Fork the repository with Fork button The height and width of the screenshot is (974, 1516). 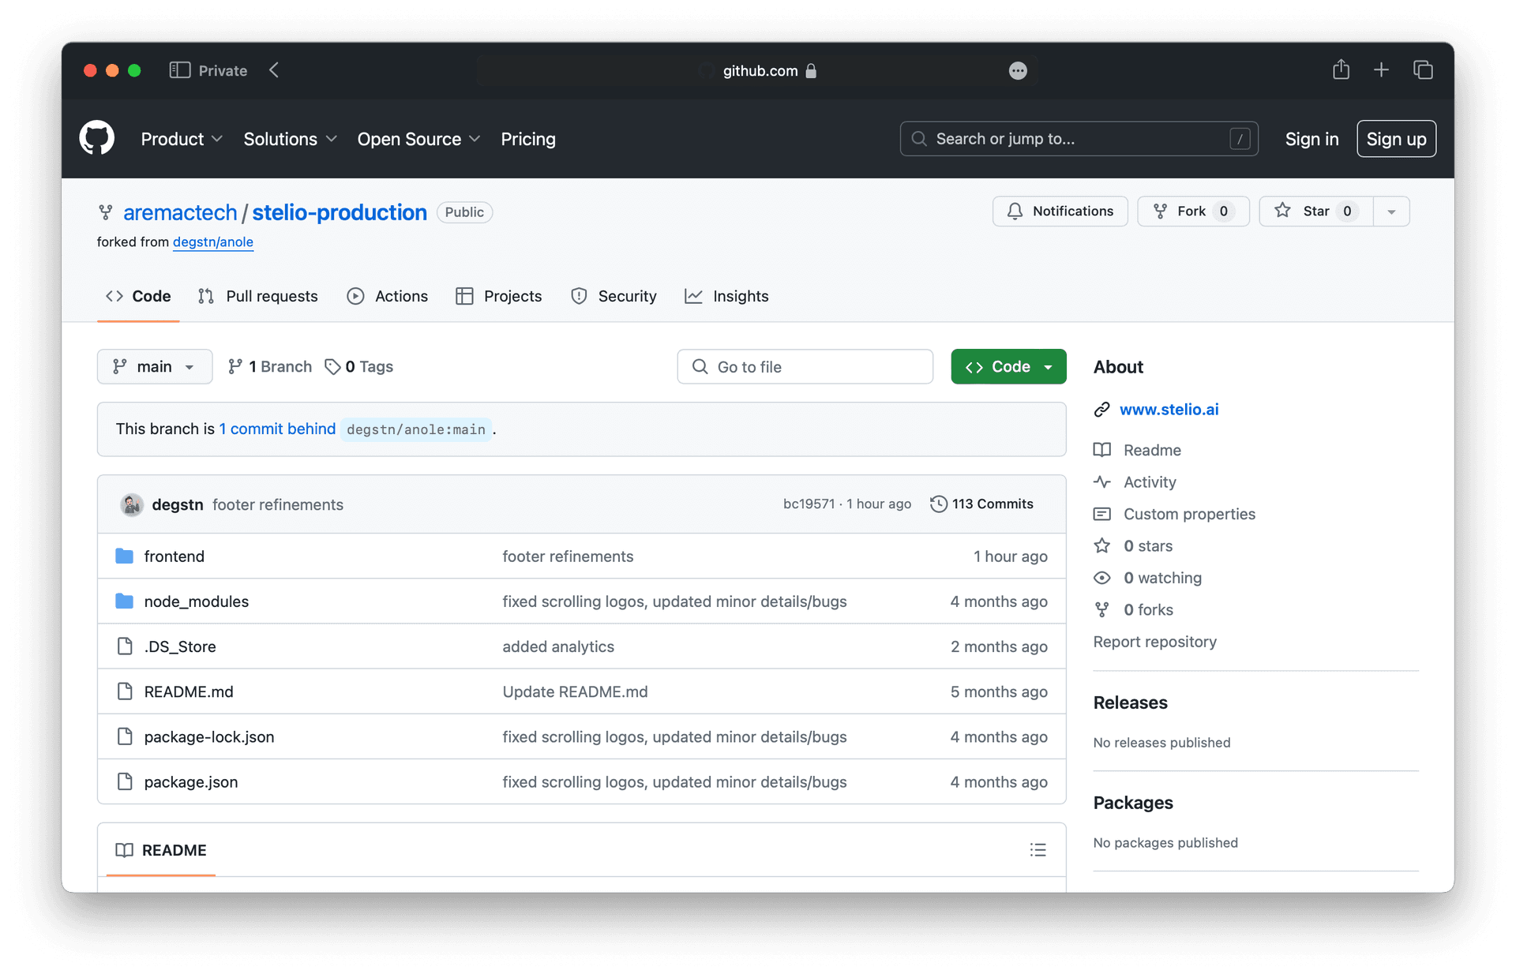(x=1192, y=212)
